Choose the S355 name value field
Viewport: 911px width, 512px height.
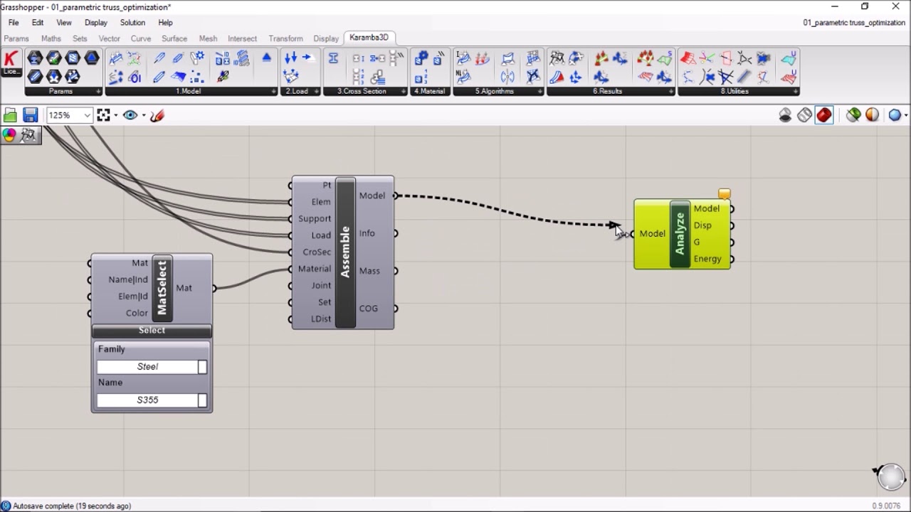147,400
